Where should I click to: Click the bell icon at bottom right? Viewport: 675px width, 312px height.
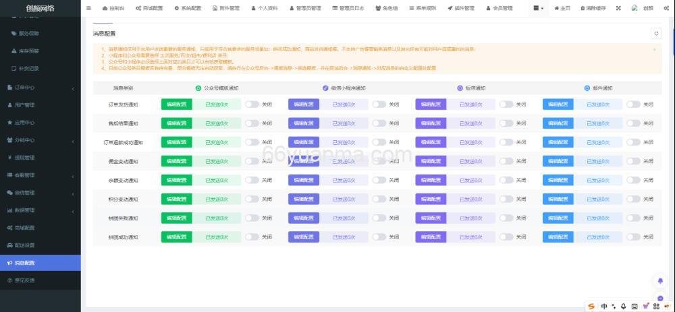(x=661, y=281)
